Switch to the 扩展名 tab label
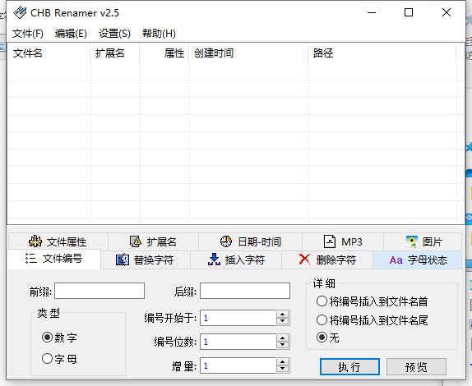The image size is (472, 386). [162, 241]
